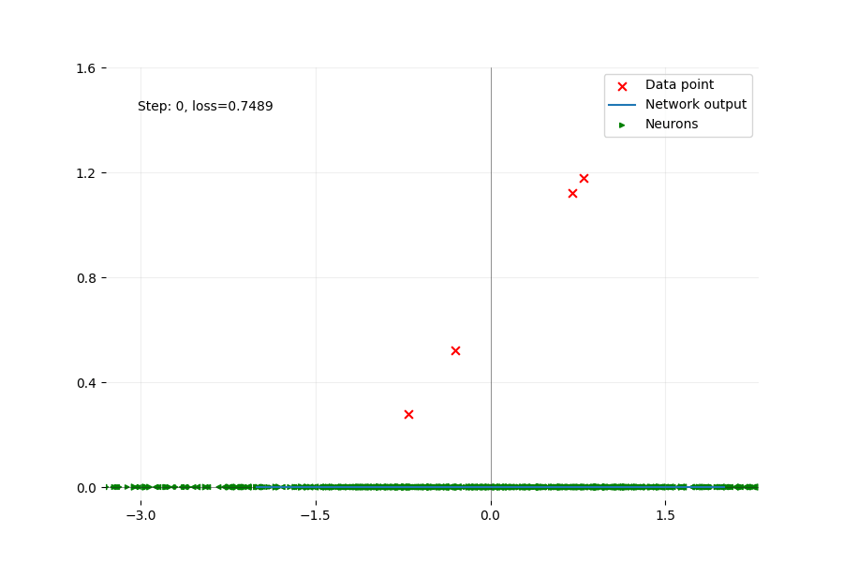Click the 0.4 y-axis tick label
843x562 pixels.
(86, 383)
